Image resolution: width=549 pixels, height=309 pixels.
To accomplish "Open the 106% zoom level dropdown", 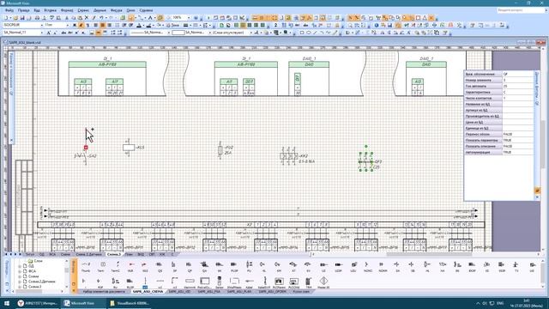I will tap(189, 17).
